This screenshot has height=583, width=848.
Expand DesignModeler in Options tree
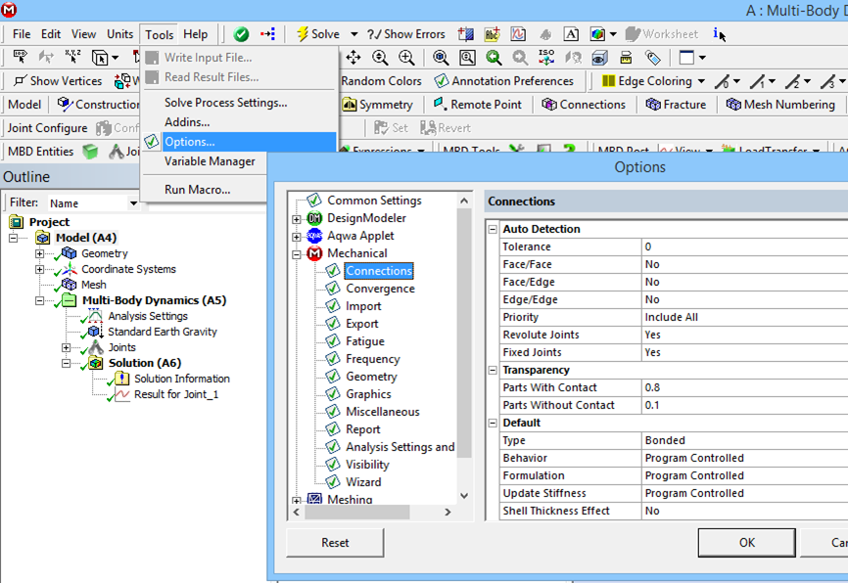click(x=297, y=219)
